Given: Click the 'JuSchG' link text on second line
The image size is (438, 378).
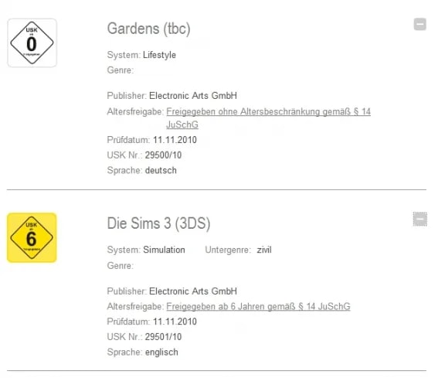Looking at the screenshot, I should point(182,124).
